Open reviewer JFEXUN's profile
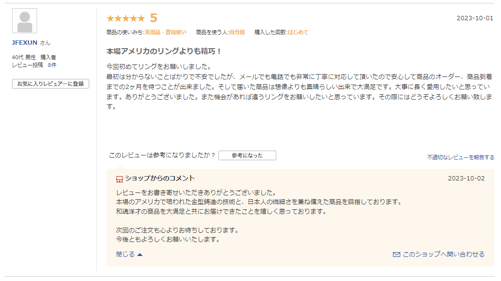 (x=25, y=43)
